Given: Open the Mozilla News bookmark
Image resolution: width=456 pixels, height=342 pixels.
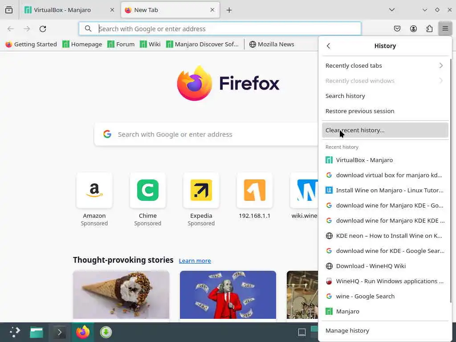Looking at the screenshot, I should point(272,44).
